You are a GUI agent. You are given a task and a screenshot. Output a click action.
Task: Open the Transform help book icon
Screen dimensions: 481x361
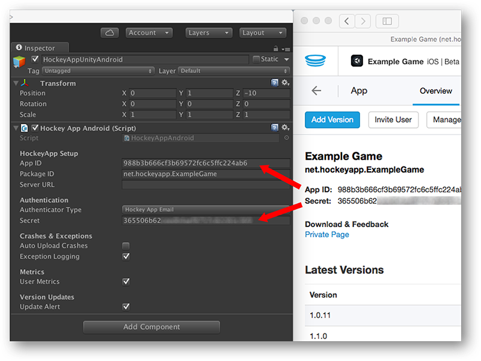(275, 82)
